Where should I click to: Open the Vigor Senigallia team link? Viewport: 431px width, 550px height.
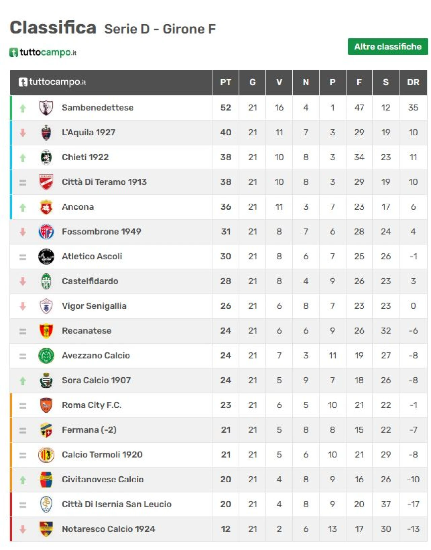click(94, 306)
